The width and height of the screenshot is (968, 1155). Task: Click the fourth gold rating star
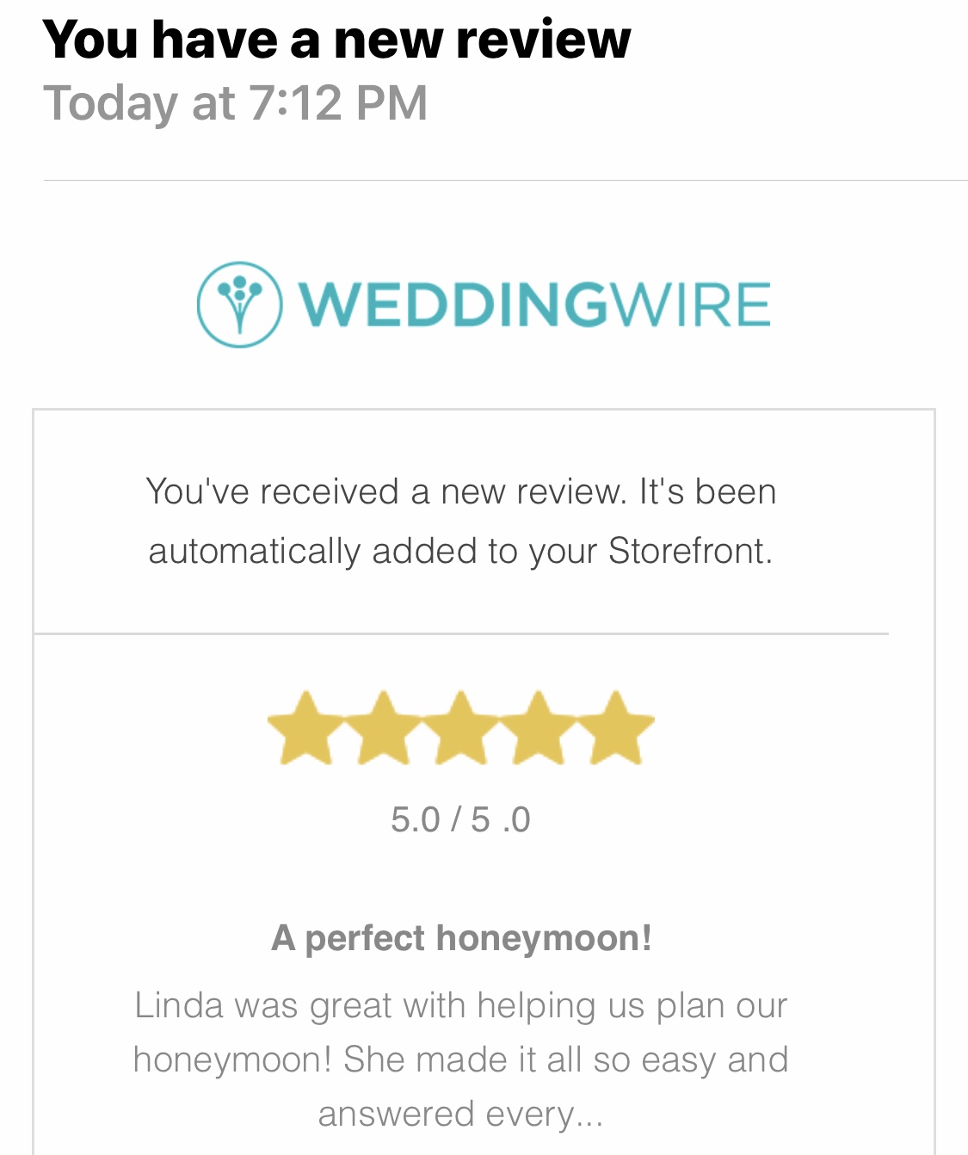coord(538,729)
